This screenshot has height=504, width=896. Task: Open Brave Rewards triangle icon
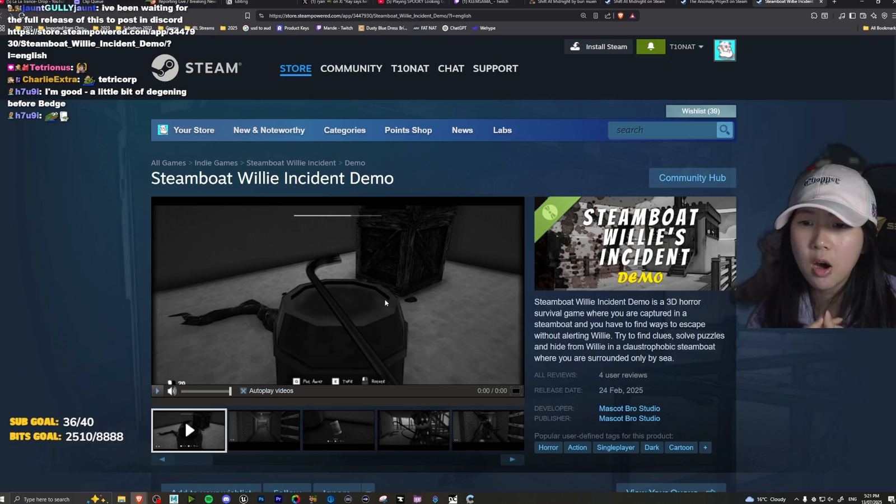[633, 16]
